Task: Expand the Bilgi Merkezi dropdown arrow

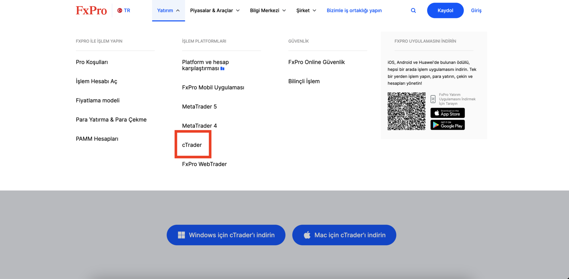Action: click(x=284, y=10)
